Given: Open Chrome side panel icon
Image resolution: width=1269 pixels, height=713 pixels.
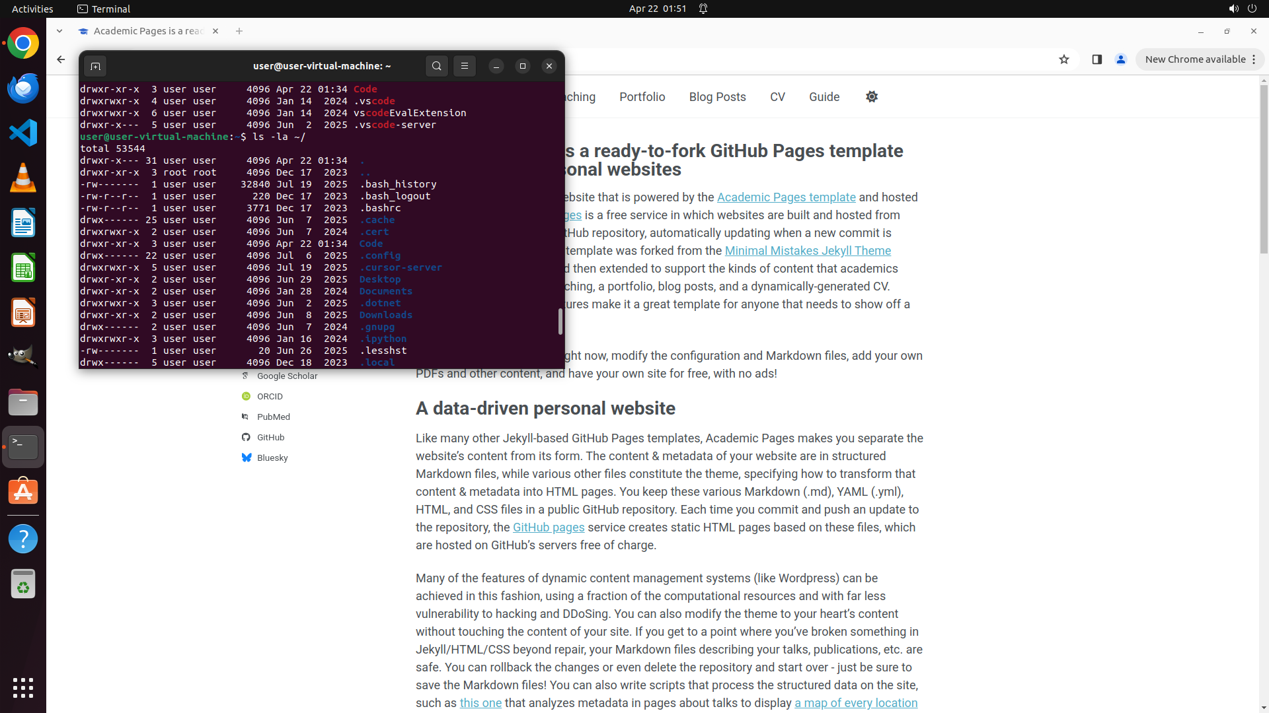Looking at the screenshot, I should pos(1096,59).
